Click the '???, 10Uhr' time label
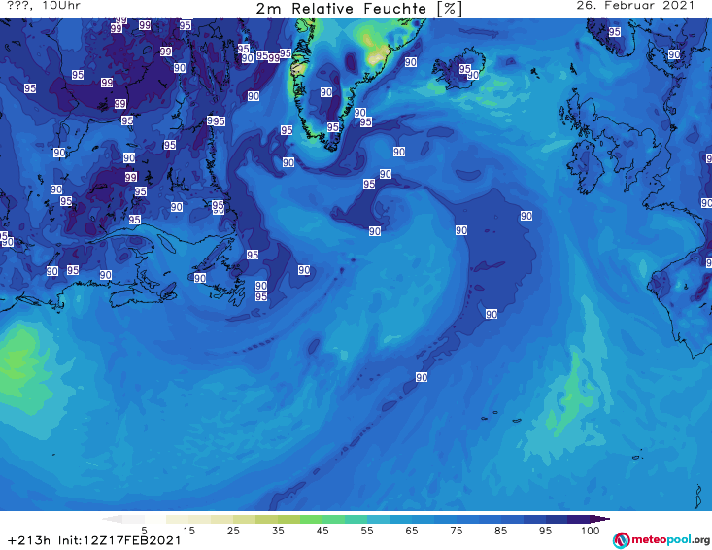Image resolution: width=712 pixels, height=550 pixels. click(44, 6)
